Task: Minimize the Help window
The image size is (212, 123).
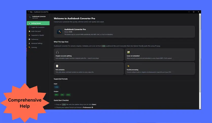Action: pyautogui.click(x=189, y=12)
